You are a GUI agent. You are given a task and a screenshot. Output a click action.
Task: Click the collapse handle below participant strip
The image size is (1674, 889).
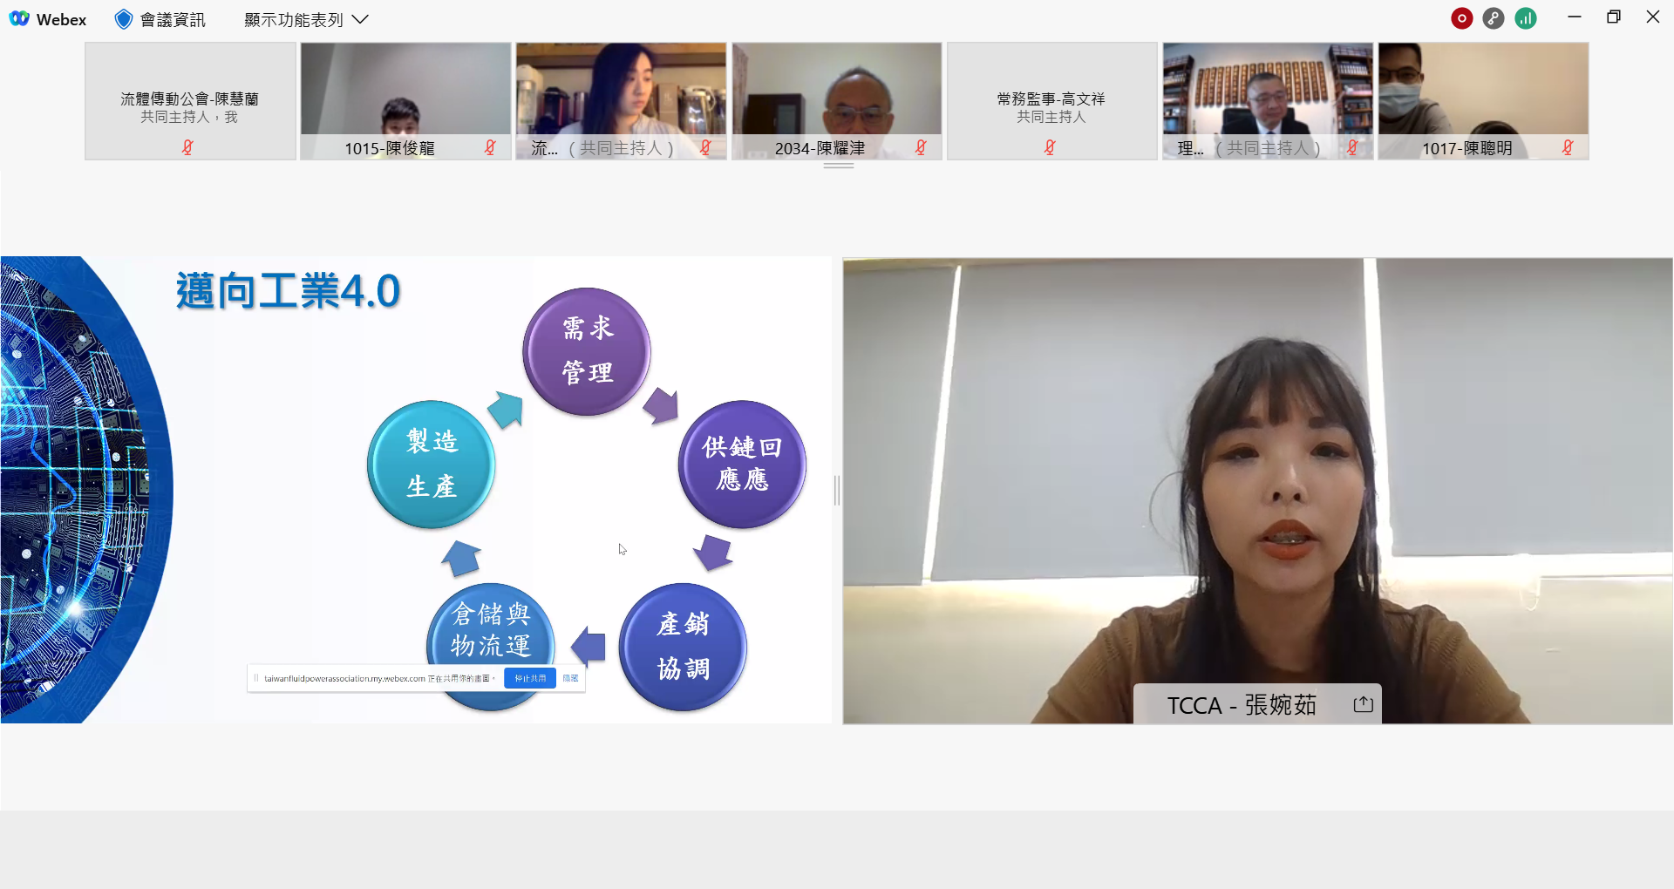839,166
